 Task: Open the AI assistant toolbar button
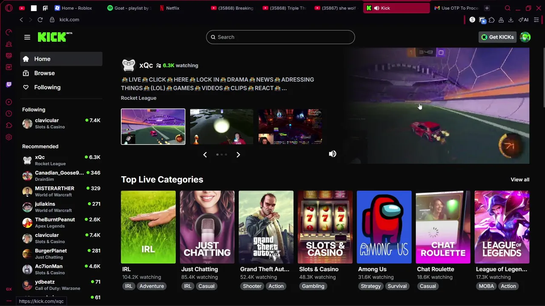point(523,20)
